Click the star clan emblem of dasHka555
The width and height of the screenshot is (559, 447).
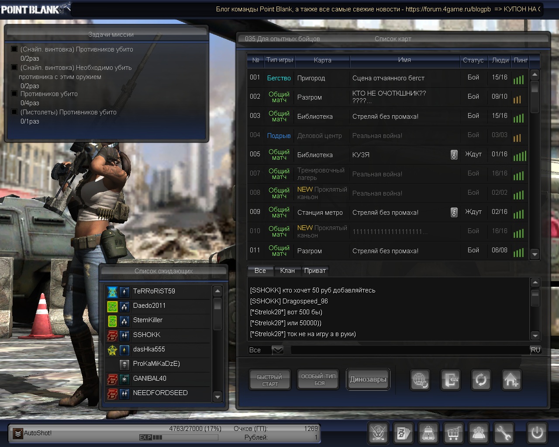(x=112, y=350)
